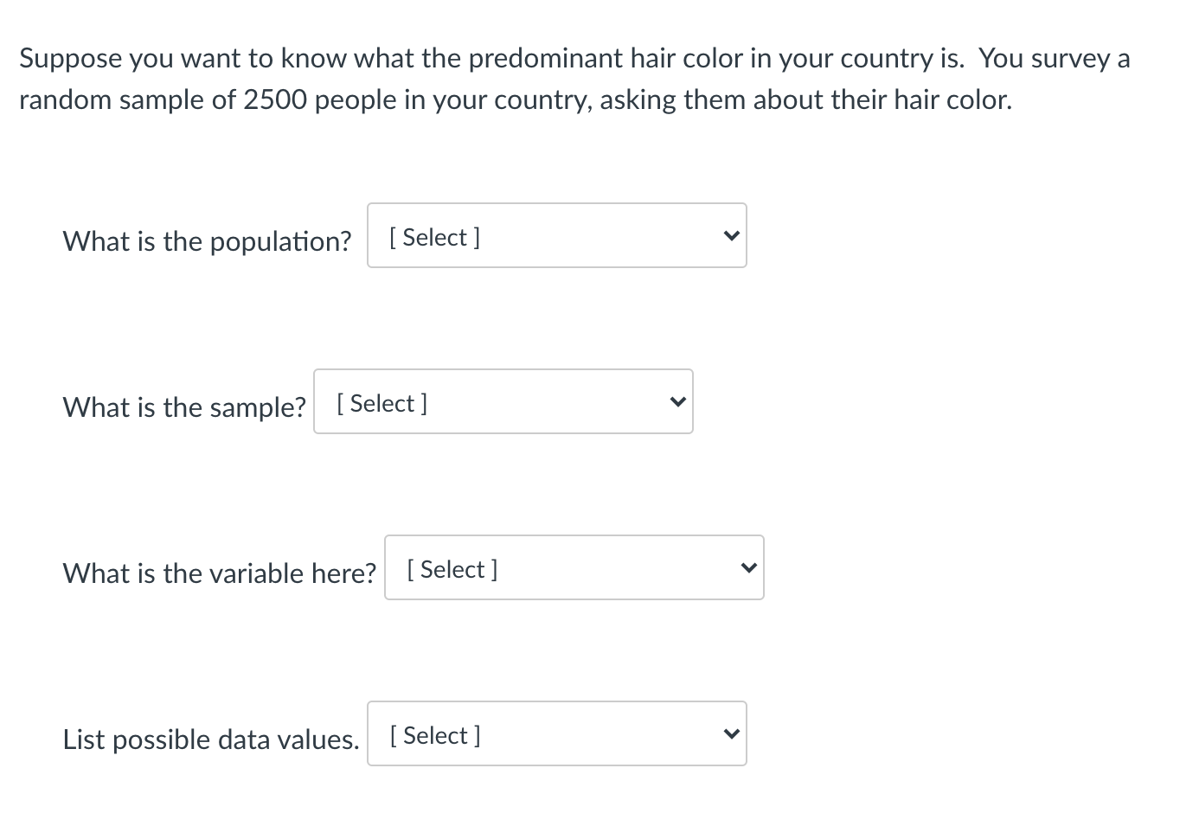Click the "List possible data values." label
This screenshot has width=1199, height=813.
211,739
